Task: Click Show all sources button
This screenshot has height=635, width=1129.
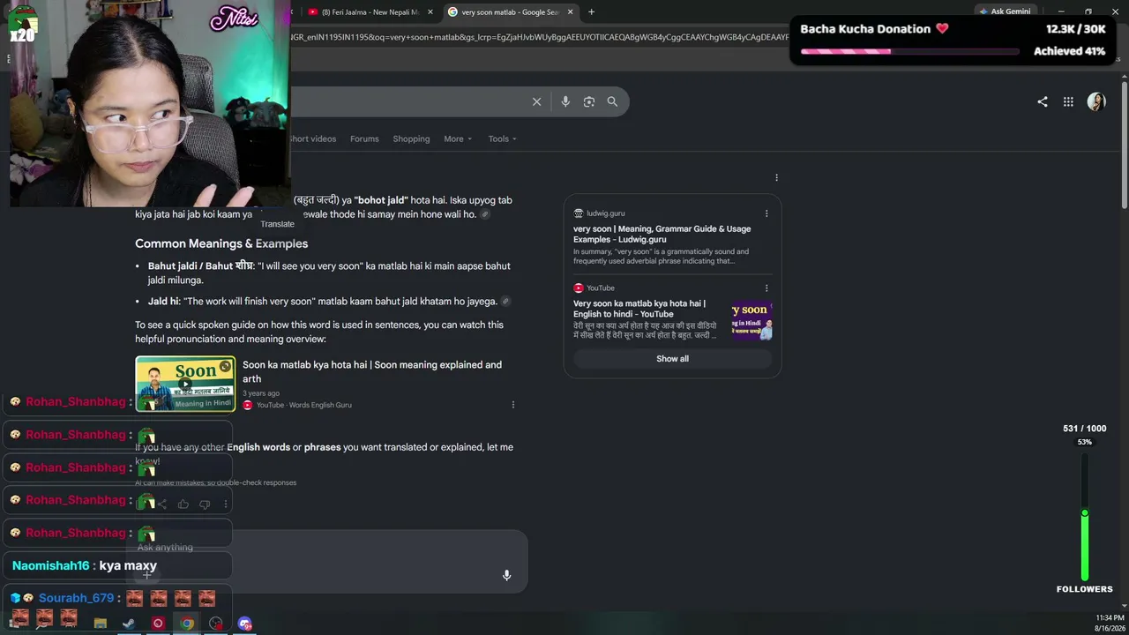Action: [672, 359]
